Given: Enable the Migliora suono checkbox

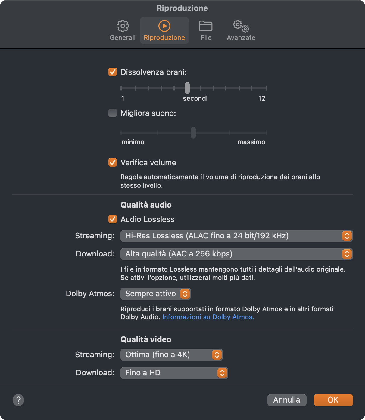Looking at the screenshot, I should pos(113,113).
